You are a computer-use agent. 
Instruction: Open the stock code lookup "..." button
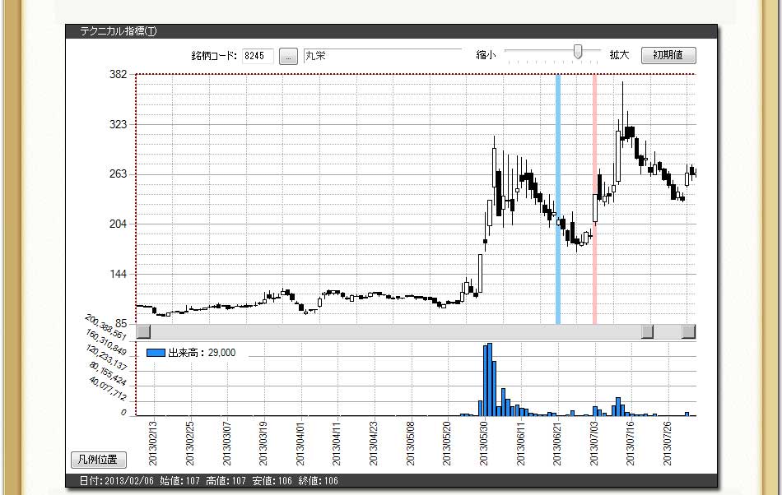point(288,56)
